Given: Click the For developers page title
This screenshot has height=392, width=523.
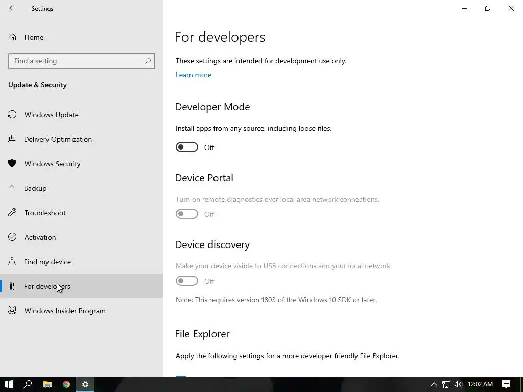Looking at the screenshot, I should (220, 37).
